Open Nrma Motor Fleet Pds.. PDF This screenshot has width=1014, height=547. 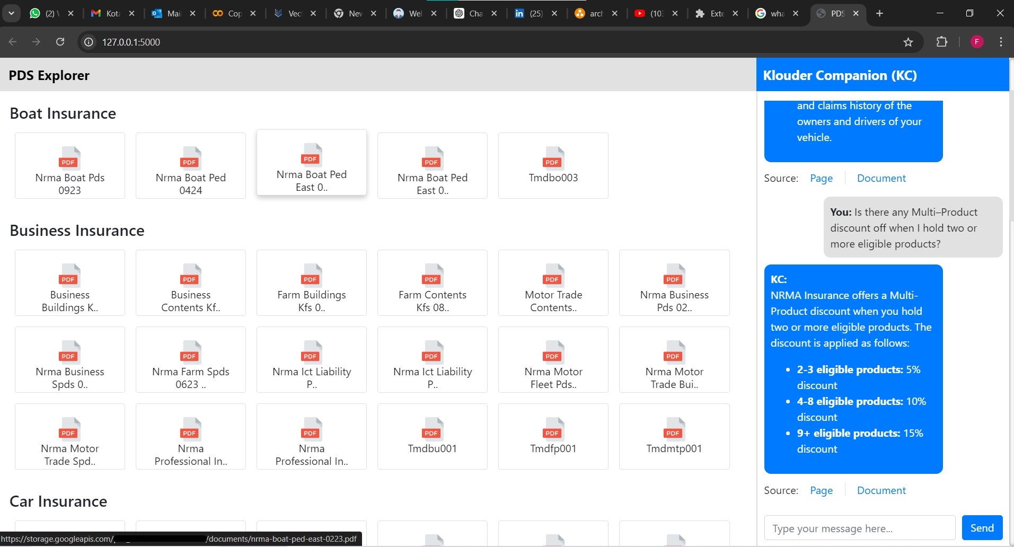pos(553,359)
